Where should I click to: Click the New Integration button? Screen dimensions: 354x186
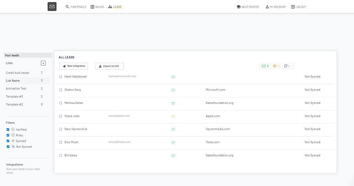74,66
